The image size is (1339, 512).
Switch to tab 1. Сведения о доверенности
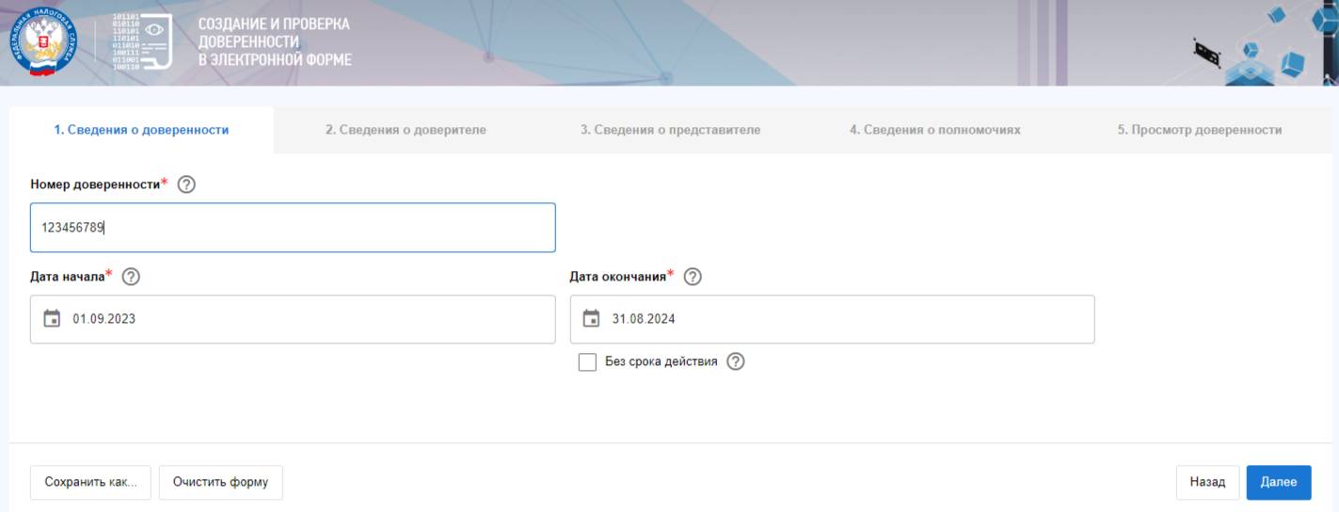pos(141,130)
